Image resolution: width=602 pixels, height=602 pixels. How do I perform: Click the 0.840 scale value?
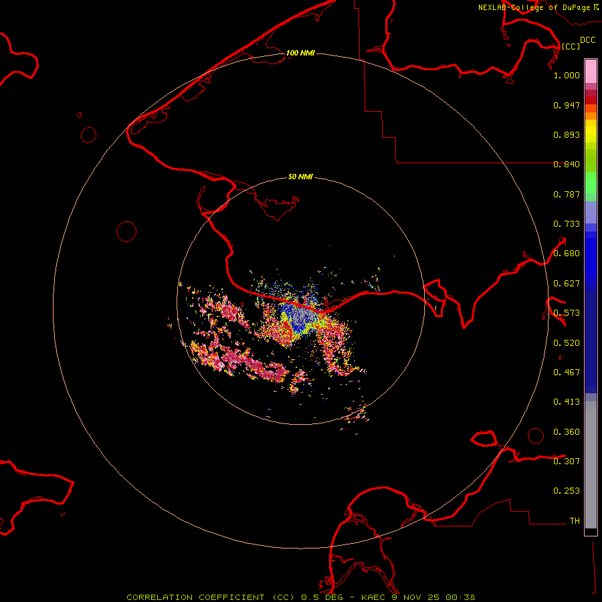pyautogui.click(x=567, y=165)
